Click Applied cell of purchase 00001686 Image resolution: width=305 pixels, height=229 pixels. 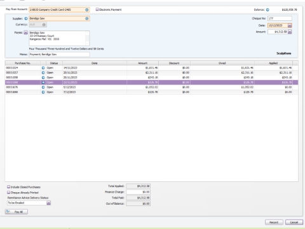273,92
